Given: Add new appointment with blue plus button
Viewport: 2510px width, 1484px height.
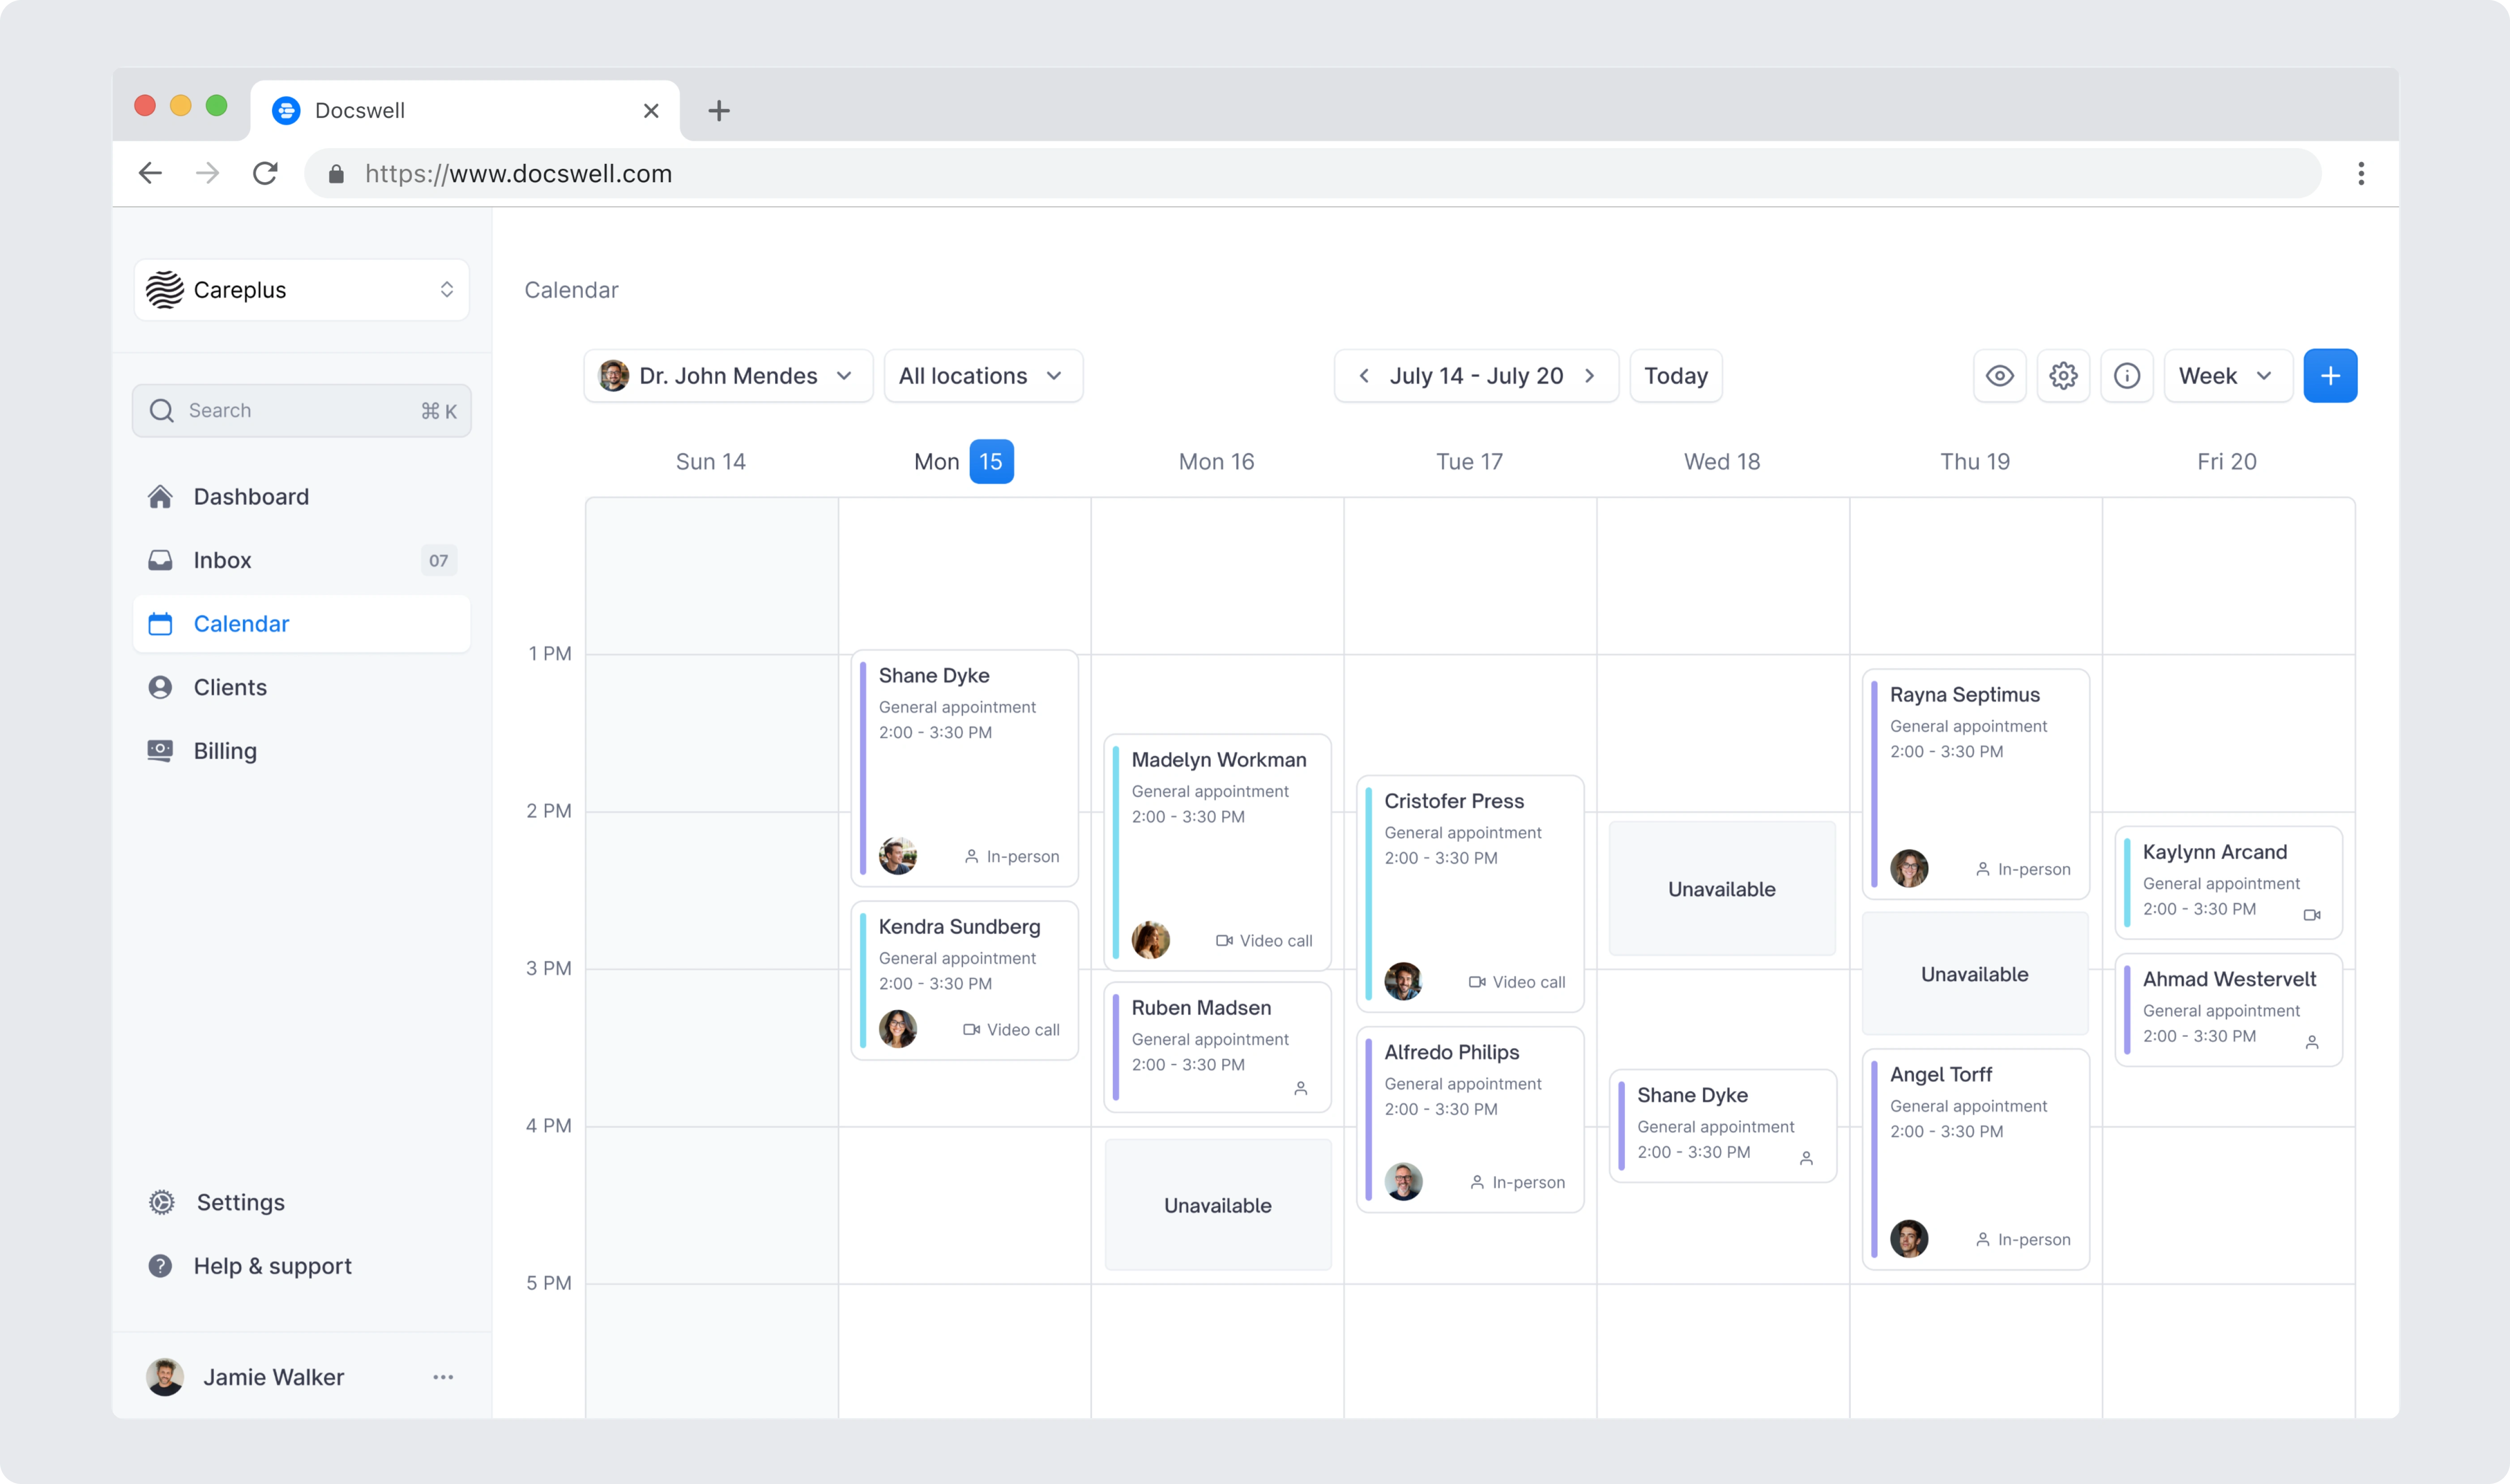Looking at the screenshot, I should point(2330,376).
